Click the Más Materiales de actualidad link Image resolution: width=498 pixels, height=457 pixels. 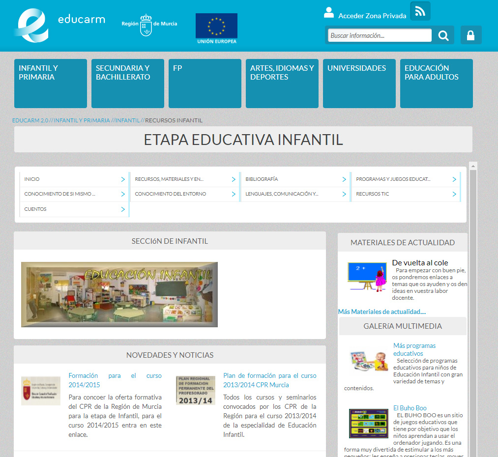(x=381, y=312)
